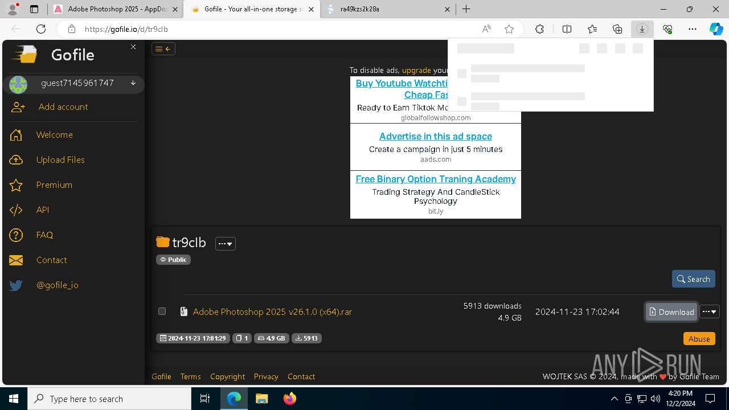This screenshot has height=410, width=729.
Task: Open the taskbar volume control
Action: click(x=656, y=399)
